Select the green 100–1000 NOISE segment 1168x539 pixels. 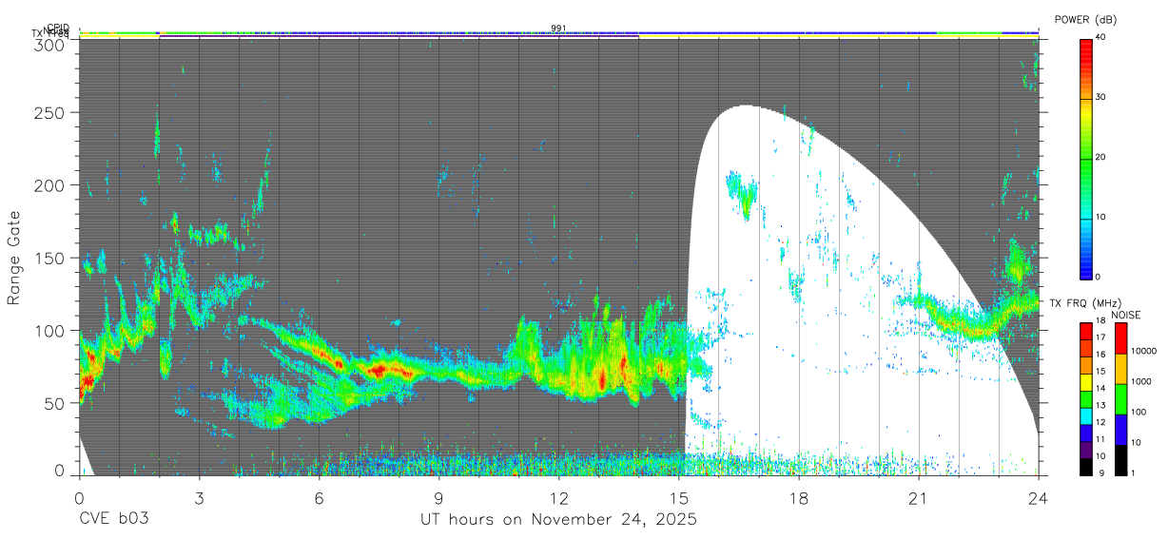(x=1119, y=399)
